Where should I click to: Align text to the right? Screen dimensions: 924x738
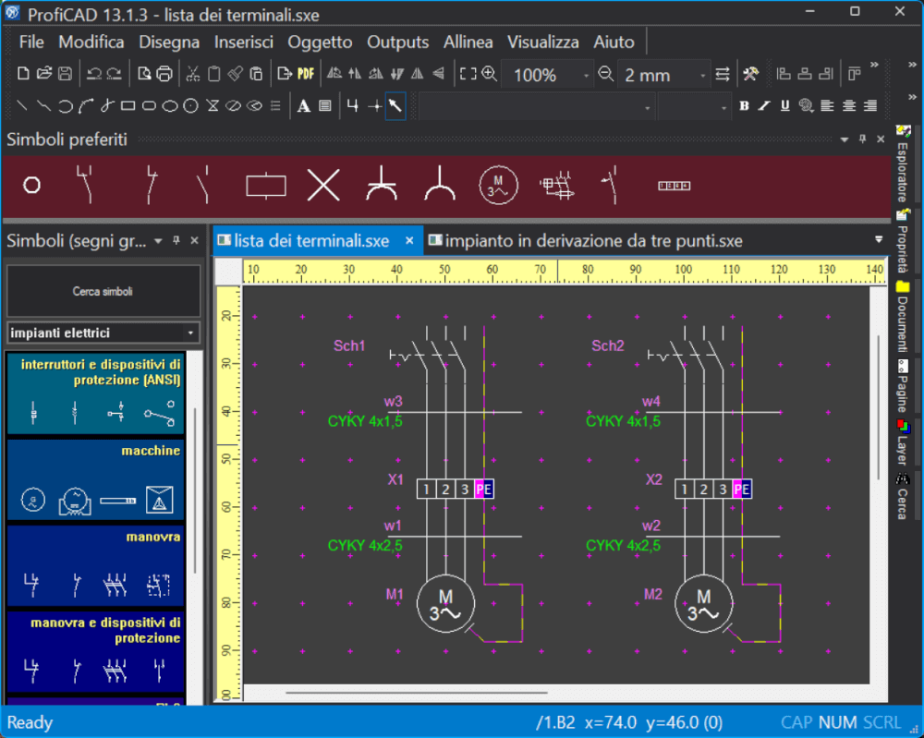click(x=870, y=106)
